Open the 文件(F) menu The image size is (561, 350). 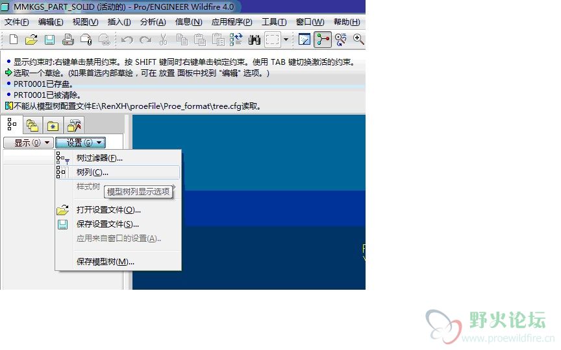point(16,22)
